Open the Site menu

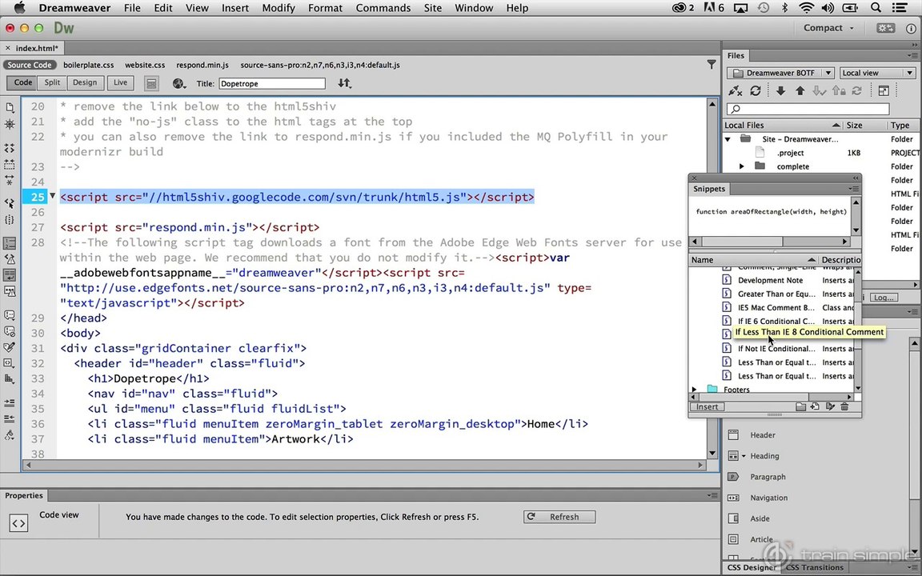tap(433, 8)
